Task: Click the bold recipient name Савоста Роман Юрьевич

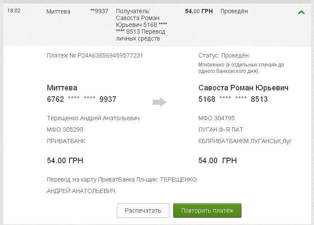Action: pyautogui.click(x=243, y=88)
